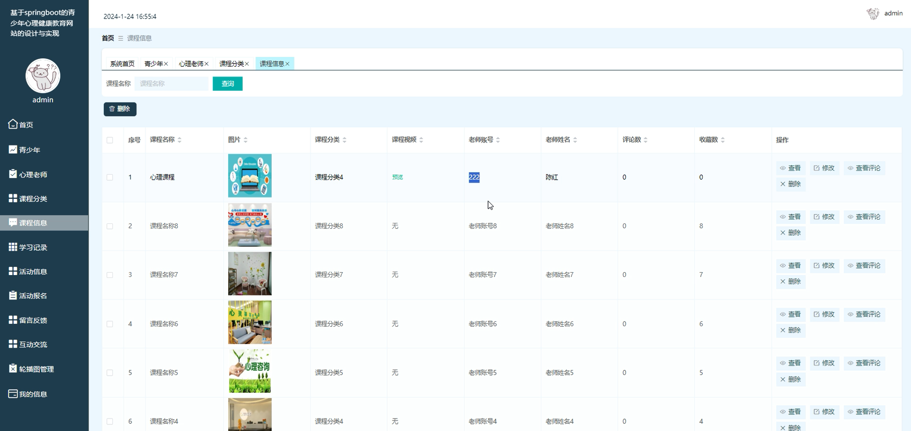Click the 查询 search button
The height and width of the screenshot is (431, 911).
coord(228,84)
